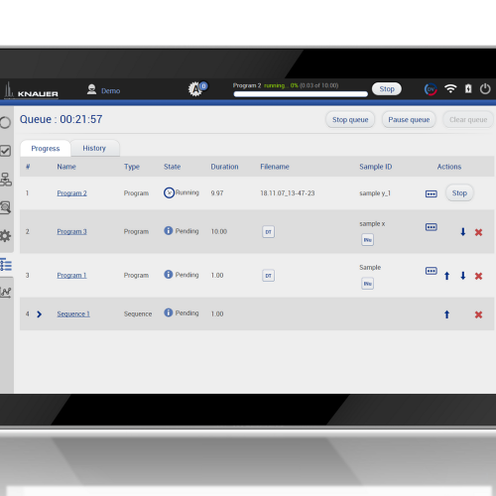Click the Program 2 progress bar
This screenshot has height=496, width=496.
click(301, 94)
